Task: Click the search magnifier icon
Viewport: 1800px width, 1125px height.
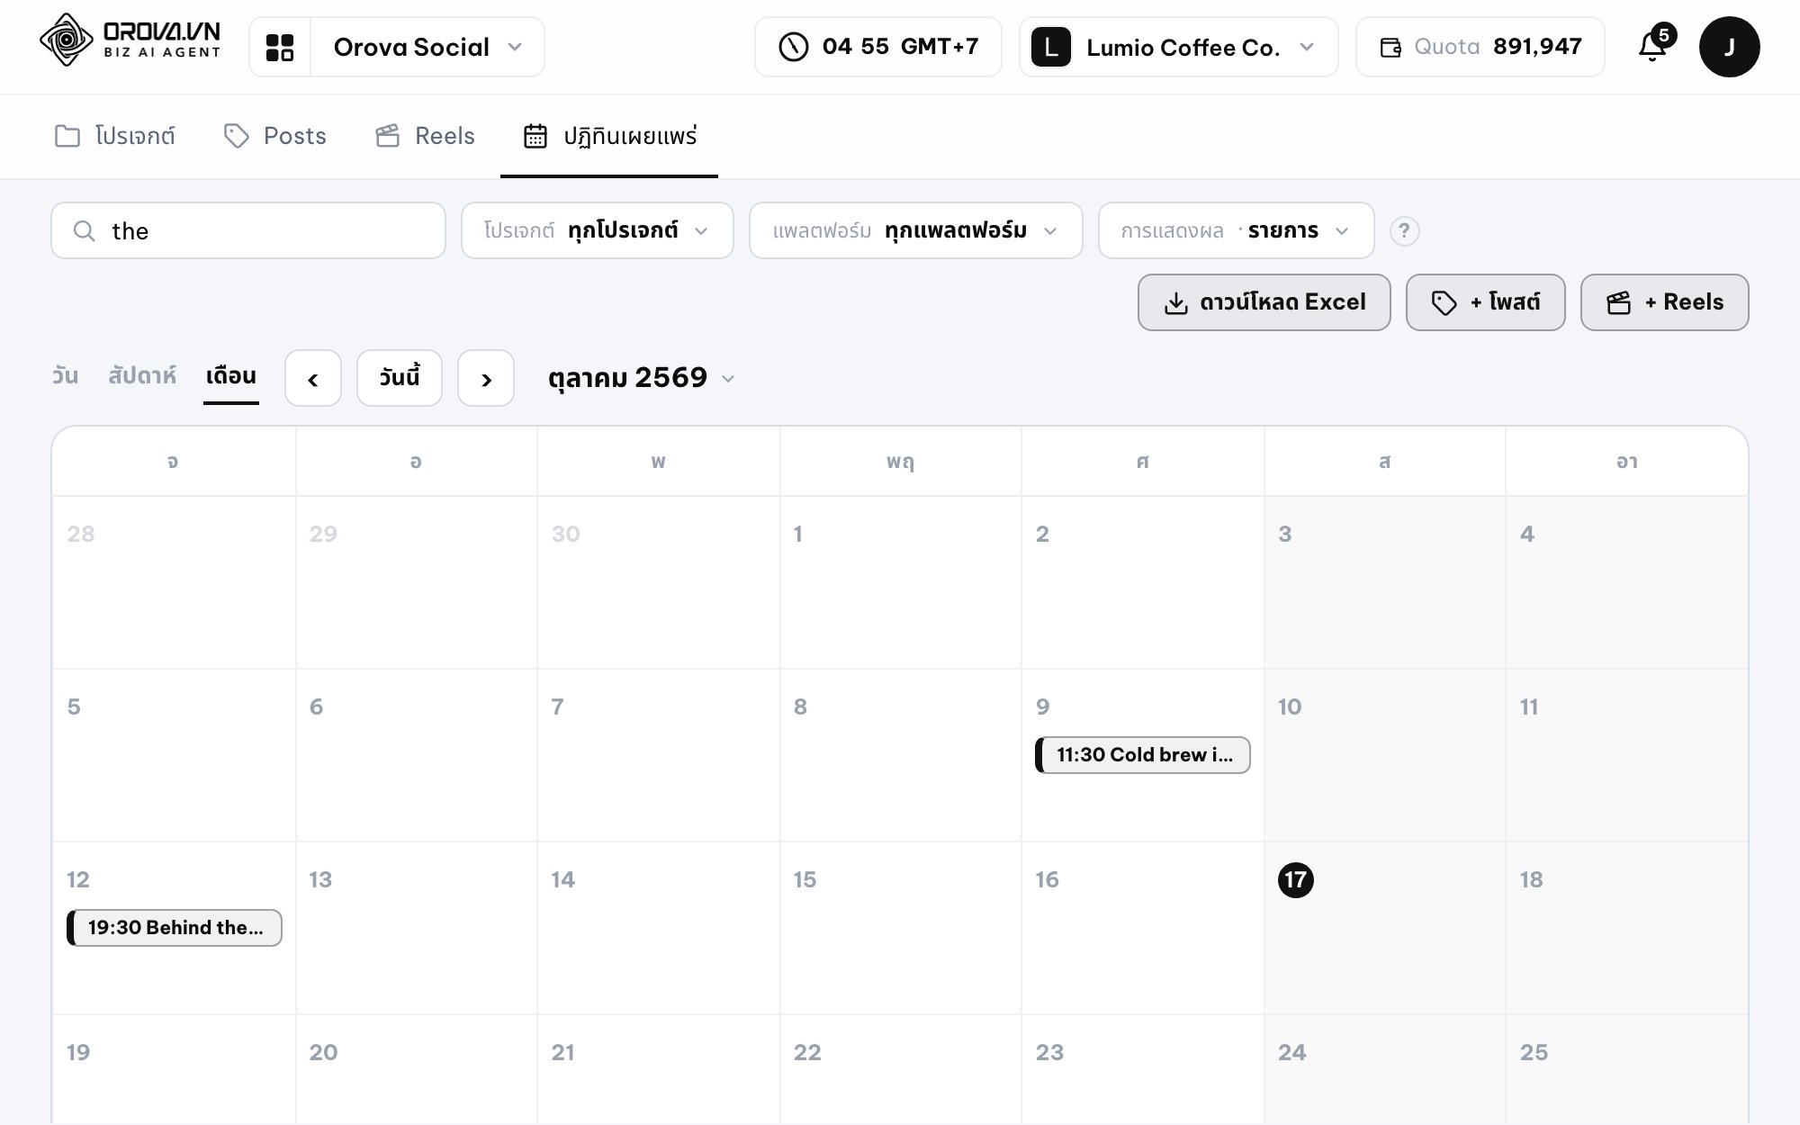Action: [84, 231]
